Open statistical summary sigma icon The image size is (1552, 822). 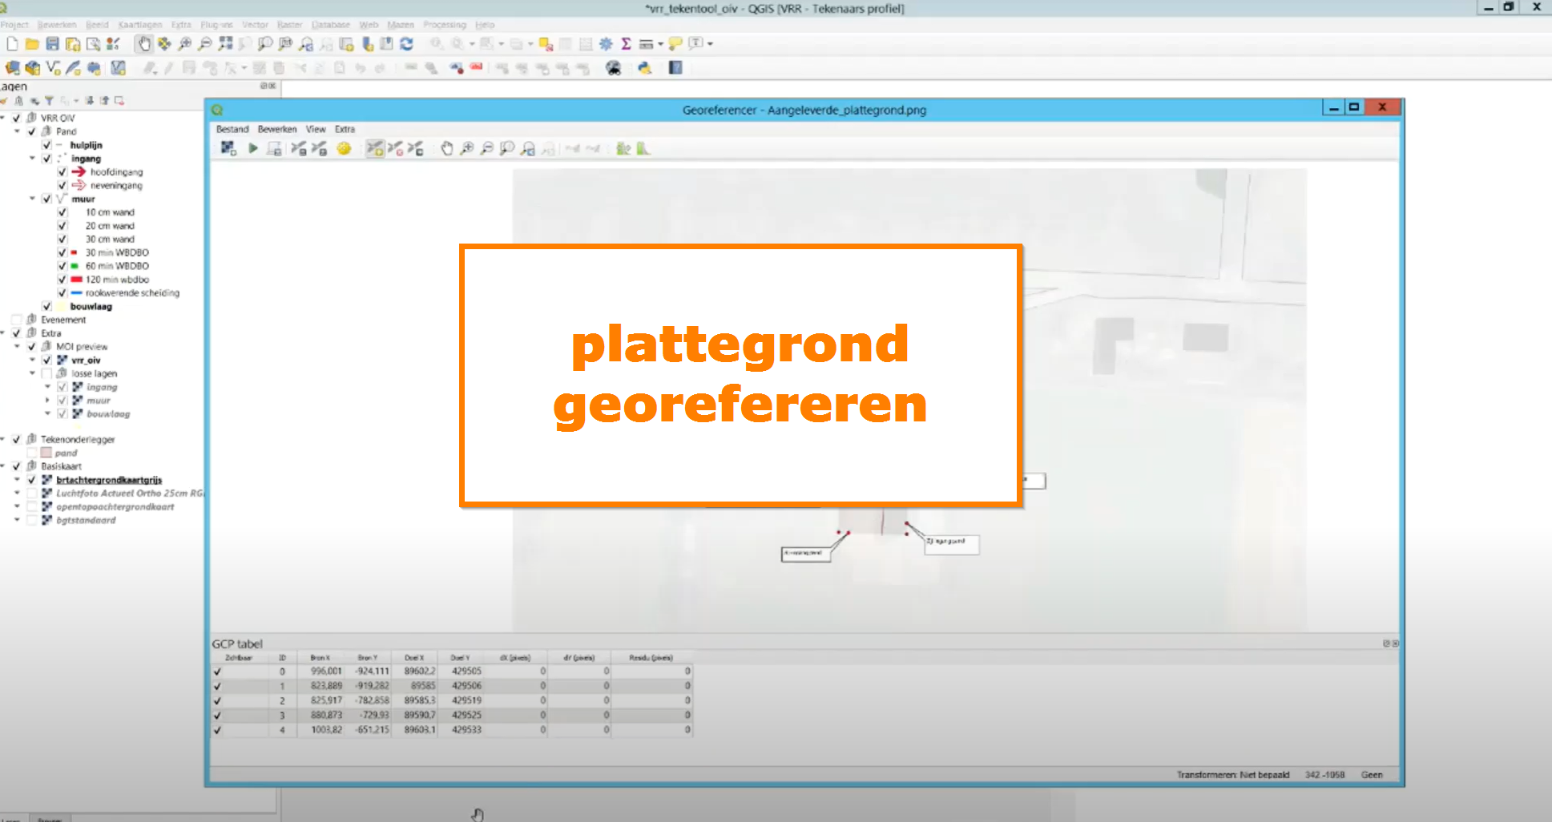[626, 44]
